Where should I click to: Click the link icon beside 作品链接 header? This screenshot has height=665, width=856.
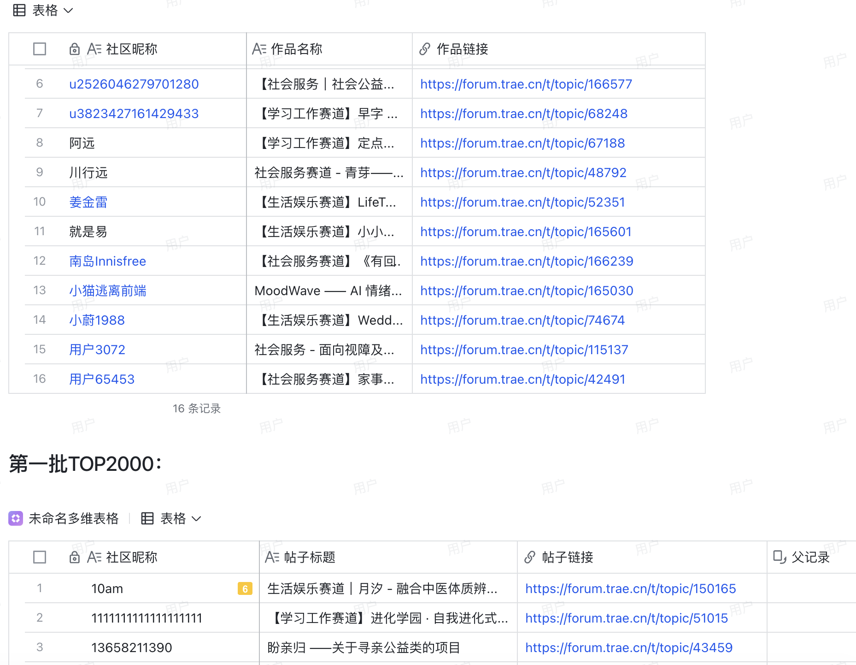tap(425, 49)
